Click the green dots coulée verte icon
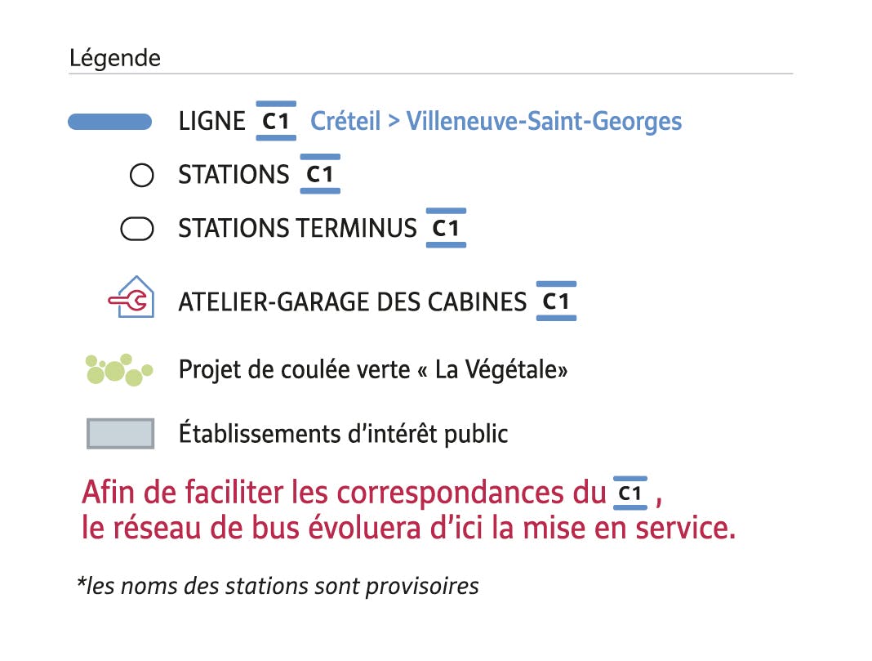This screenshot has height=661, width=872. point(119,369)
